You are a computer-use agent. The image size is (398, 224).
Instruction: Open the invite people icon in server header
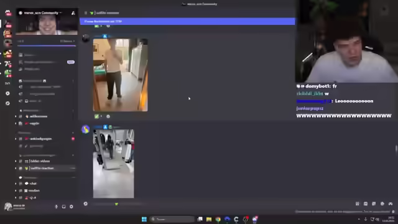pos(73,13)
